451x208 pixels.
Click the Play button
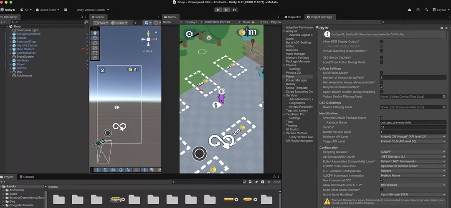click(x=218, y=10)
